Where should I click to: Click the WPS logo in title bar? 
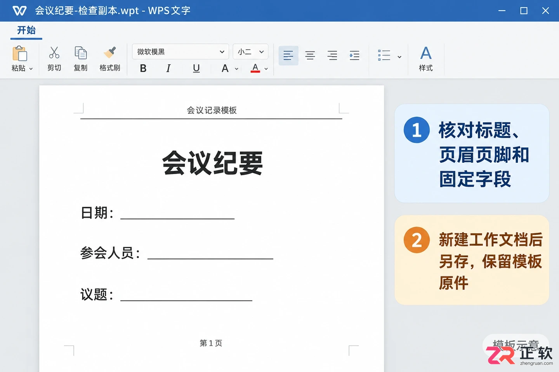(19, 10)
